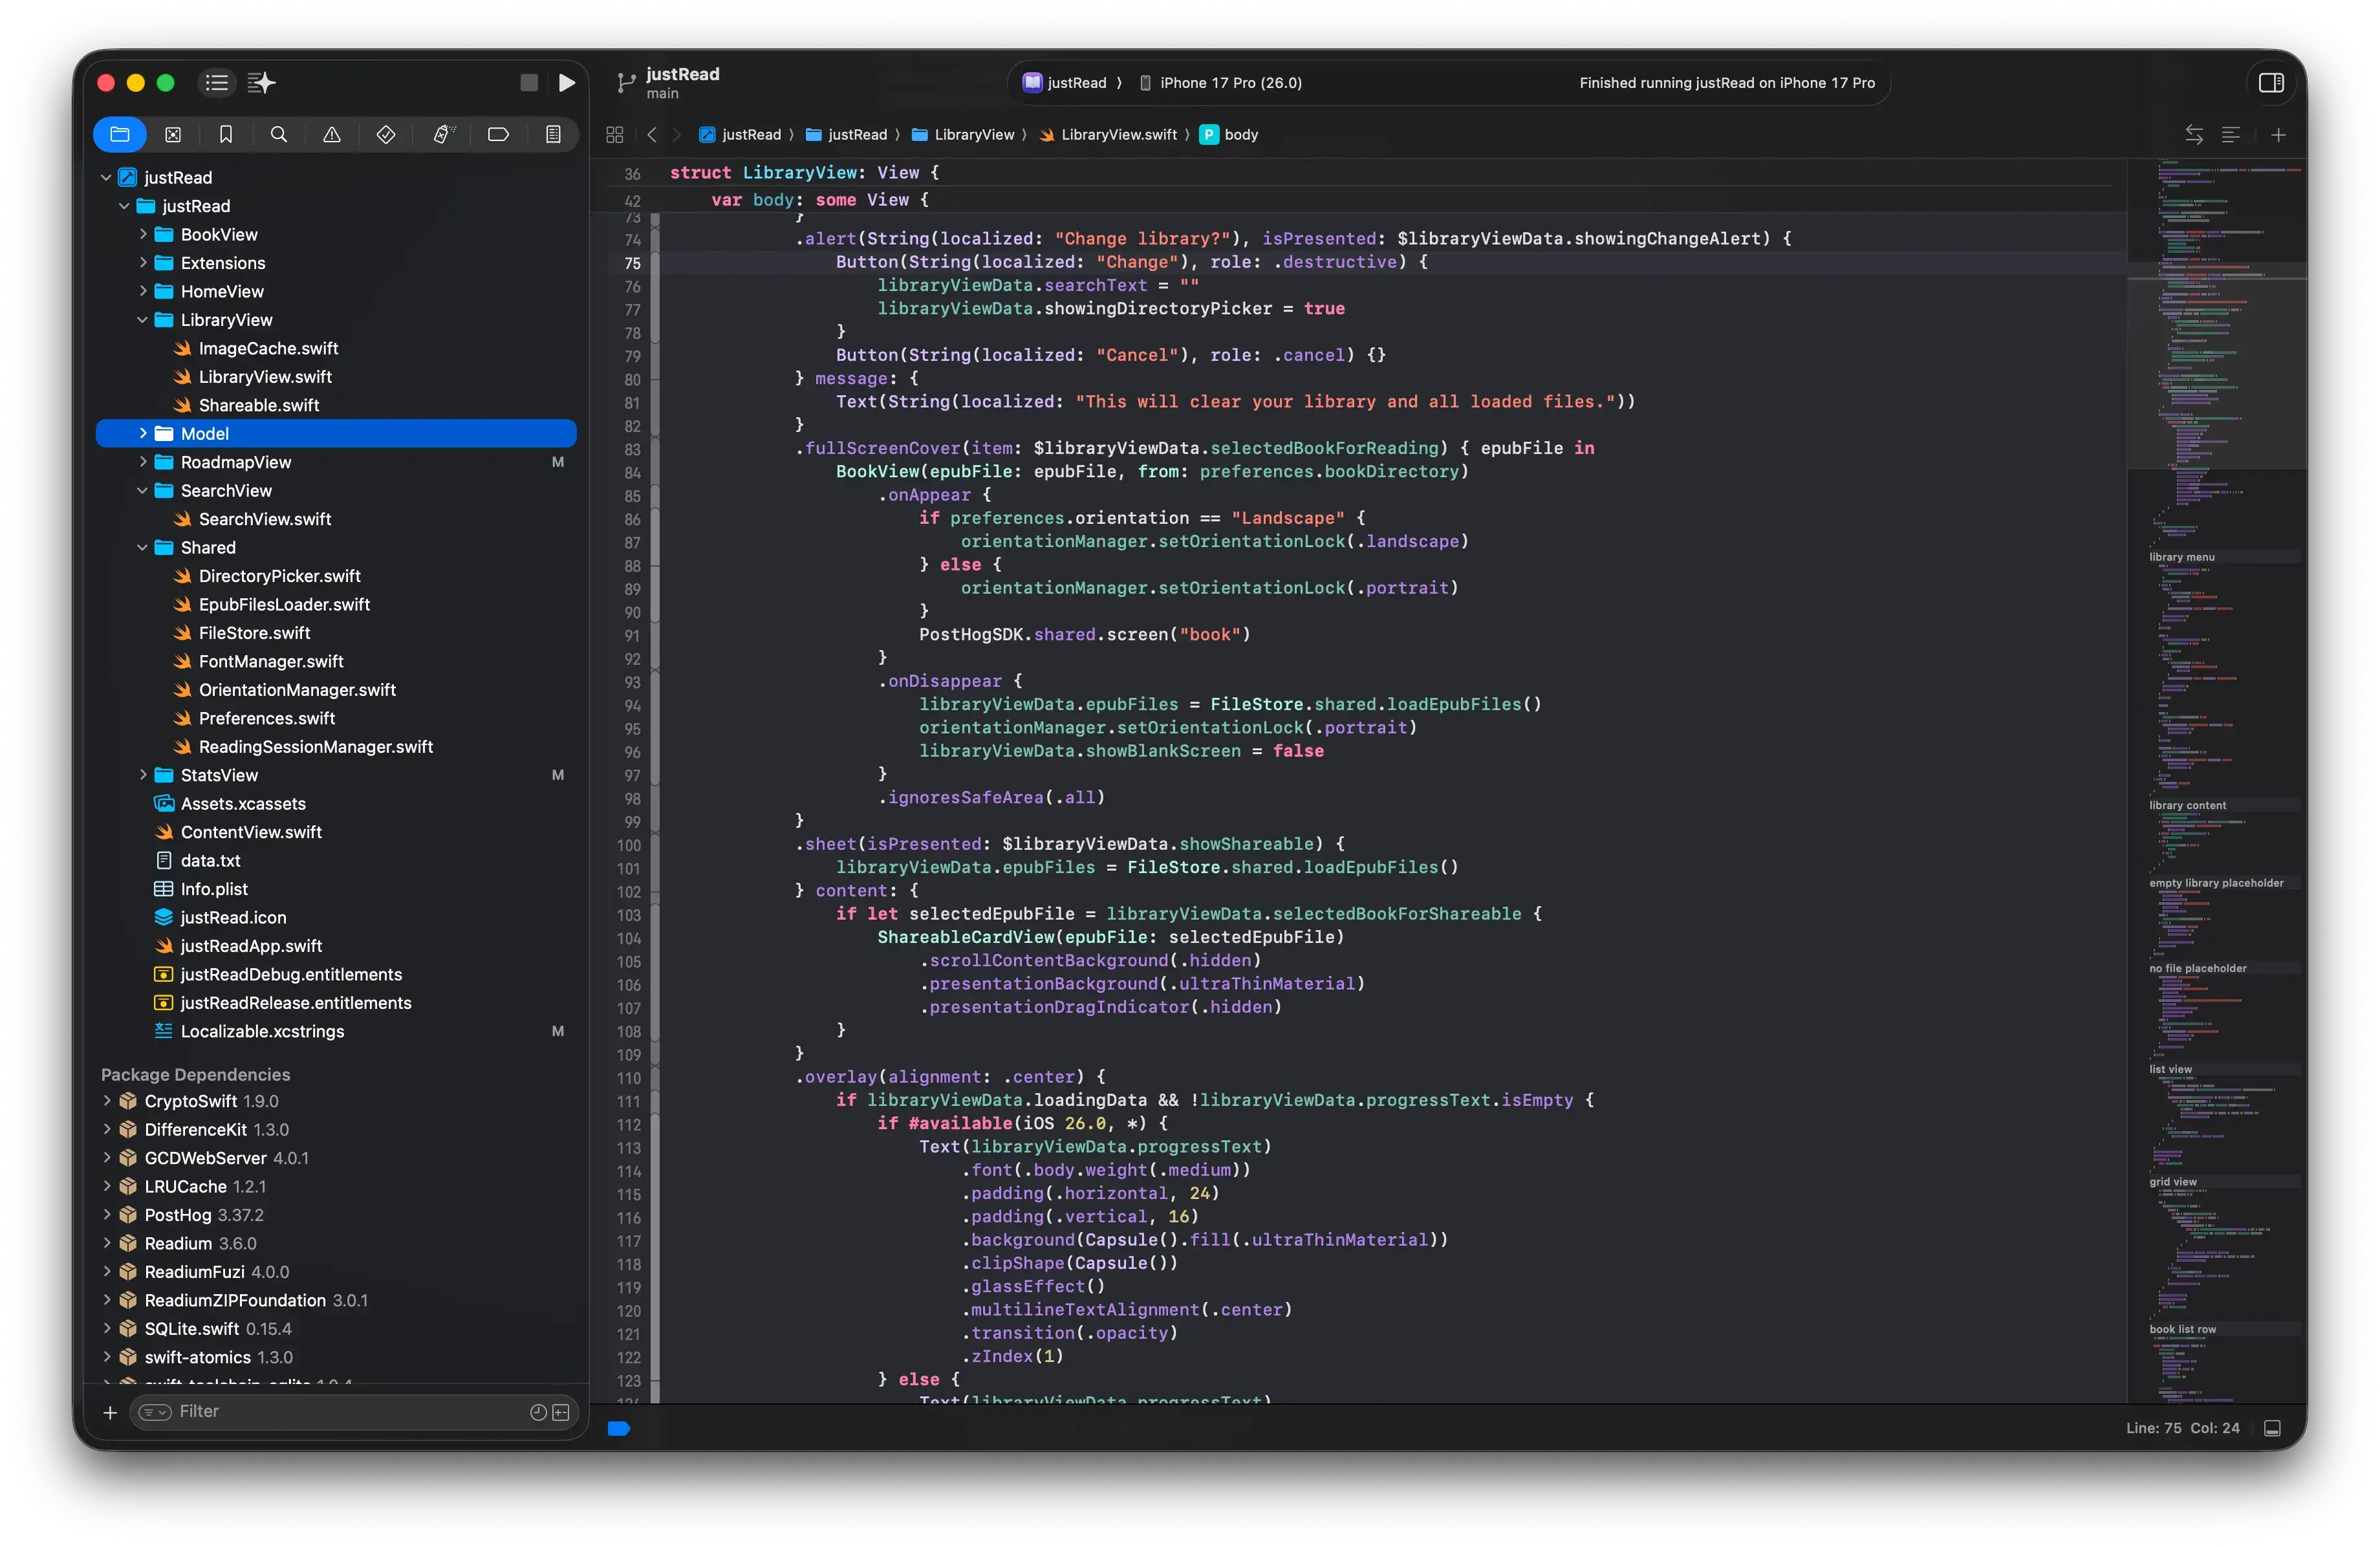Open the Find navigator magnifying glass icon
The height and width of the screenshot is (1547, 2380).
click(x=279, y=134)
